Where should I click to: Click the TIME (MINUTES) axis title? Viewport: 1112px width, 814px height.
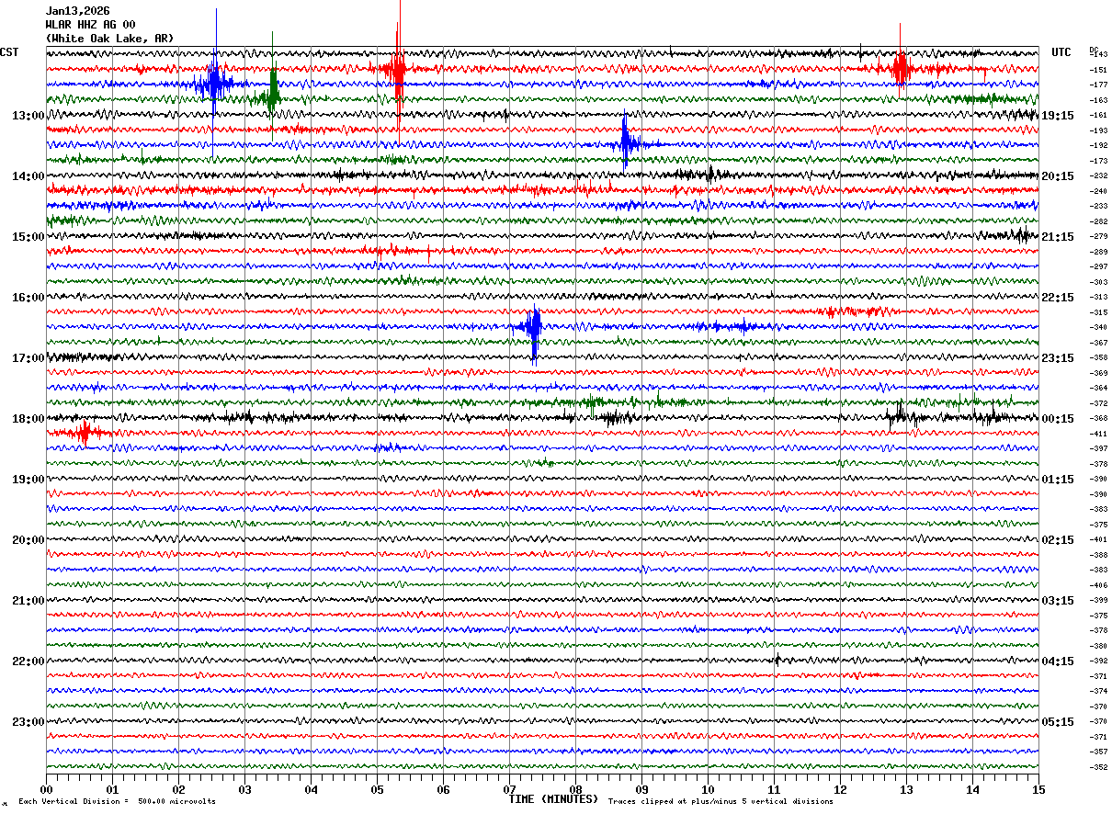click(553, 799)
